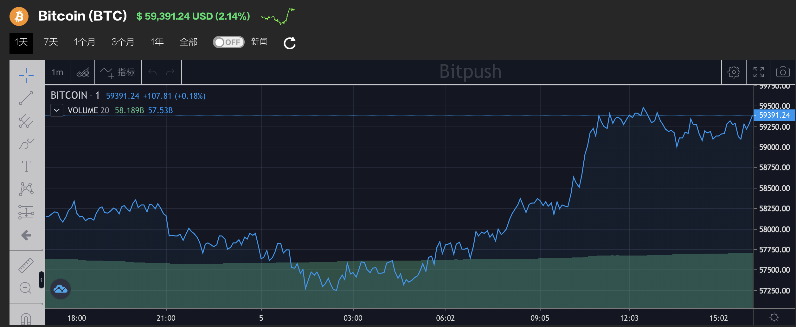Select the crosshair cursor tool
This screenshot has height=327, width=796.
(26, 75)
